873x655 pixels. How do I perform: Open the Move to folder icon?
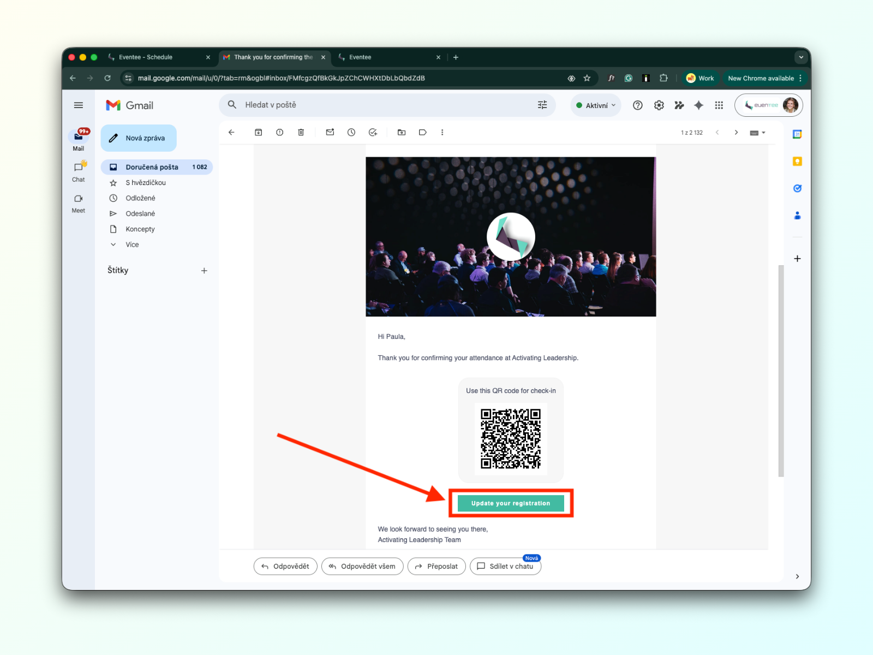[x=402, y=132]
